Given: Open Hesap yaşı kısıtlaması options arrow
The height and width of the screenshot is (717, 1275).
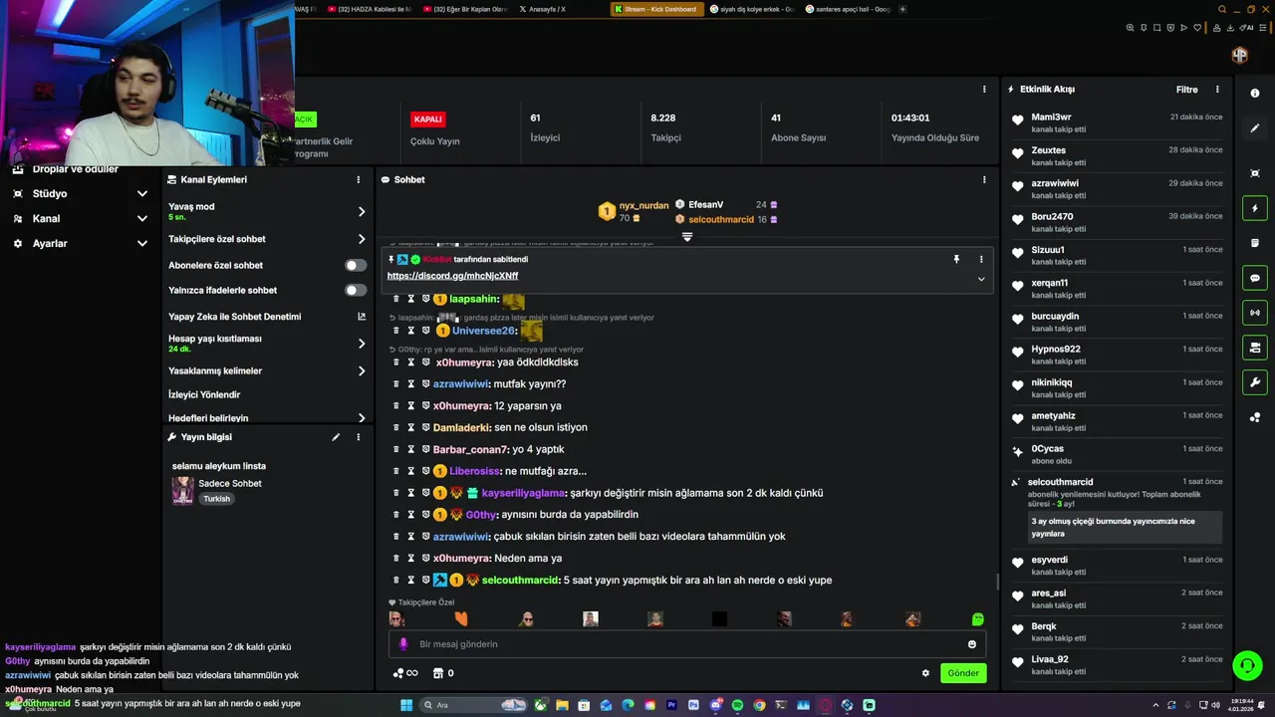Looking at the screenshot, I should click(x=361, y=344).
